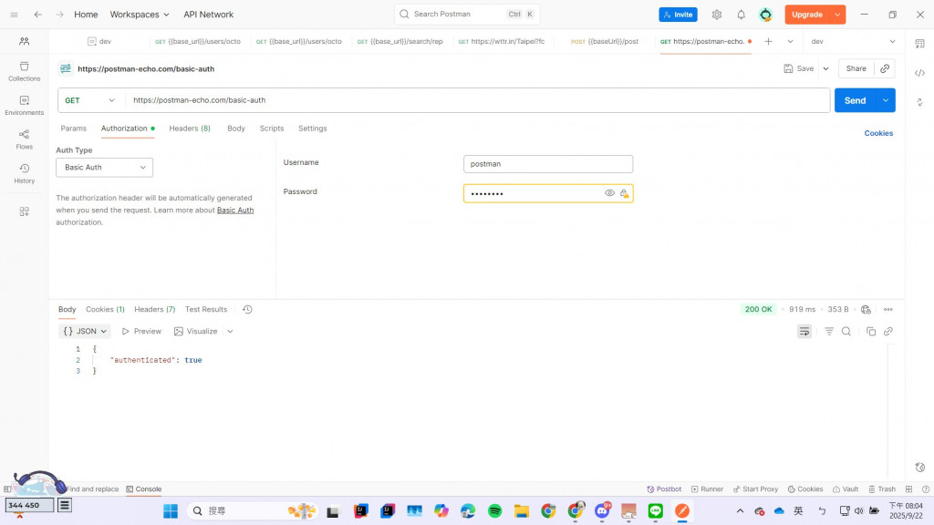This screenshot has height=525, width=934.
Task: Open the configure workspace sidebar icon
Action: (24, 211)
